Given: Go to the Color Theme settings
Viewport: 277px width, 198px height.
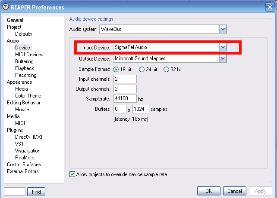Looking at the screenshot, I should [x=28, y=96].
